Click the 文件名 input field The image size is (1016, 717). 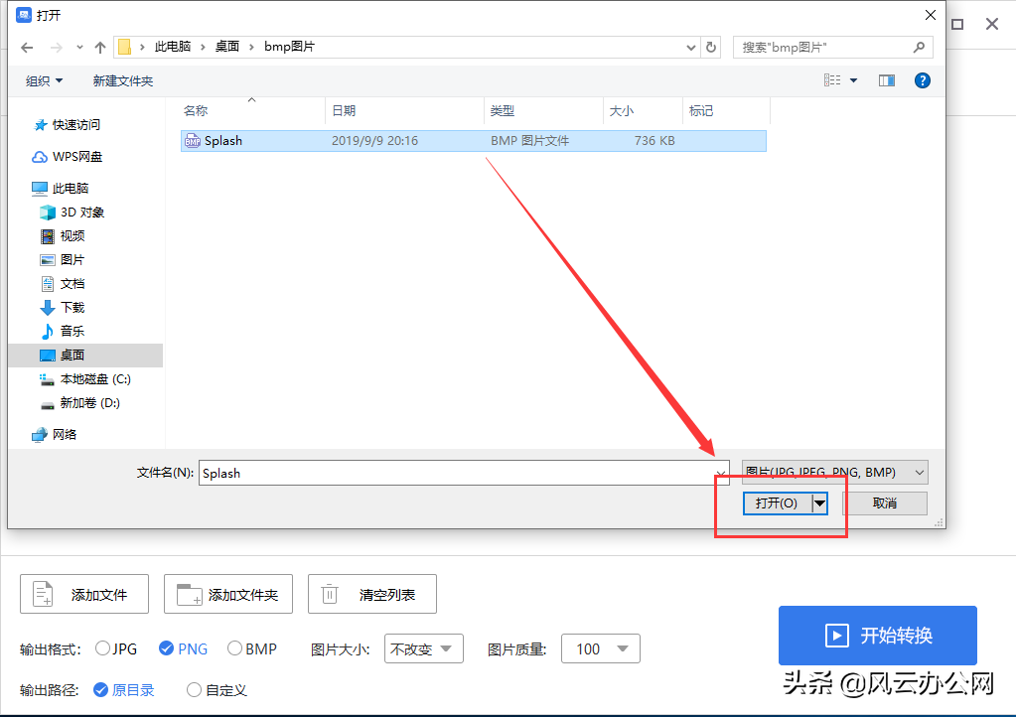pyautogui.click(x=464, y=473)
